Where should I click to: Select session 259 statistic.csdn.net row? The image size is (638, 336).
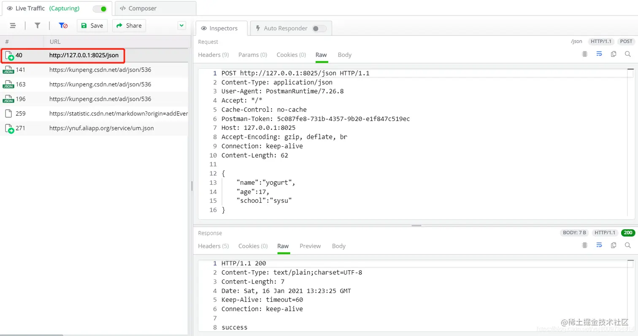(x=94, y=113)
